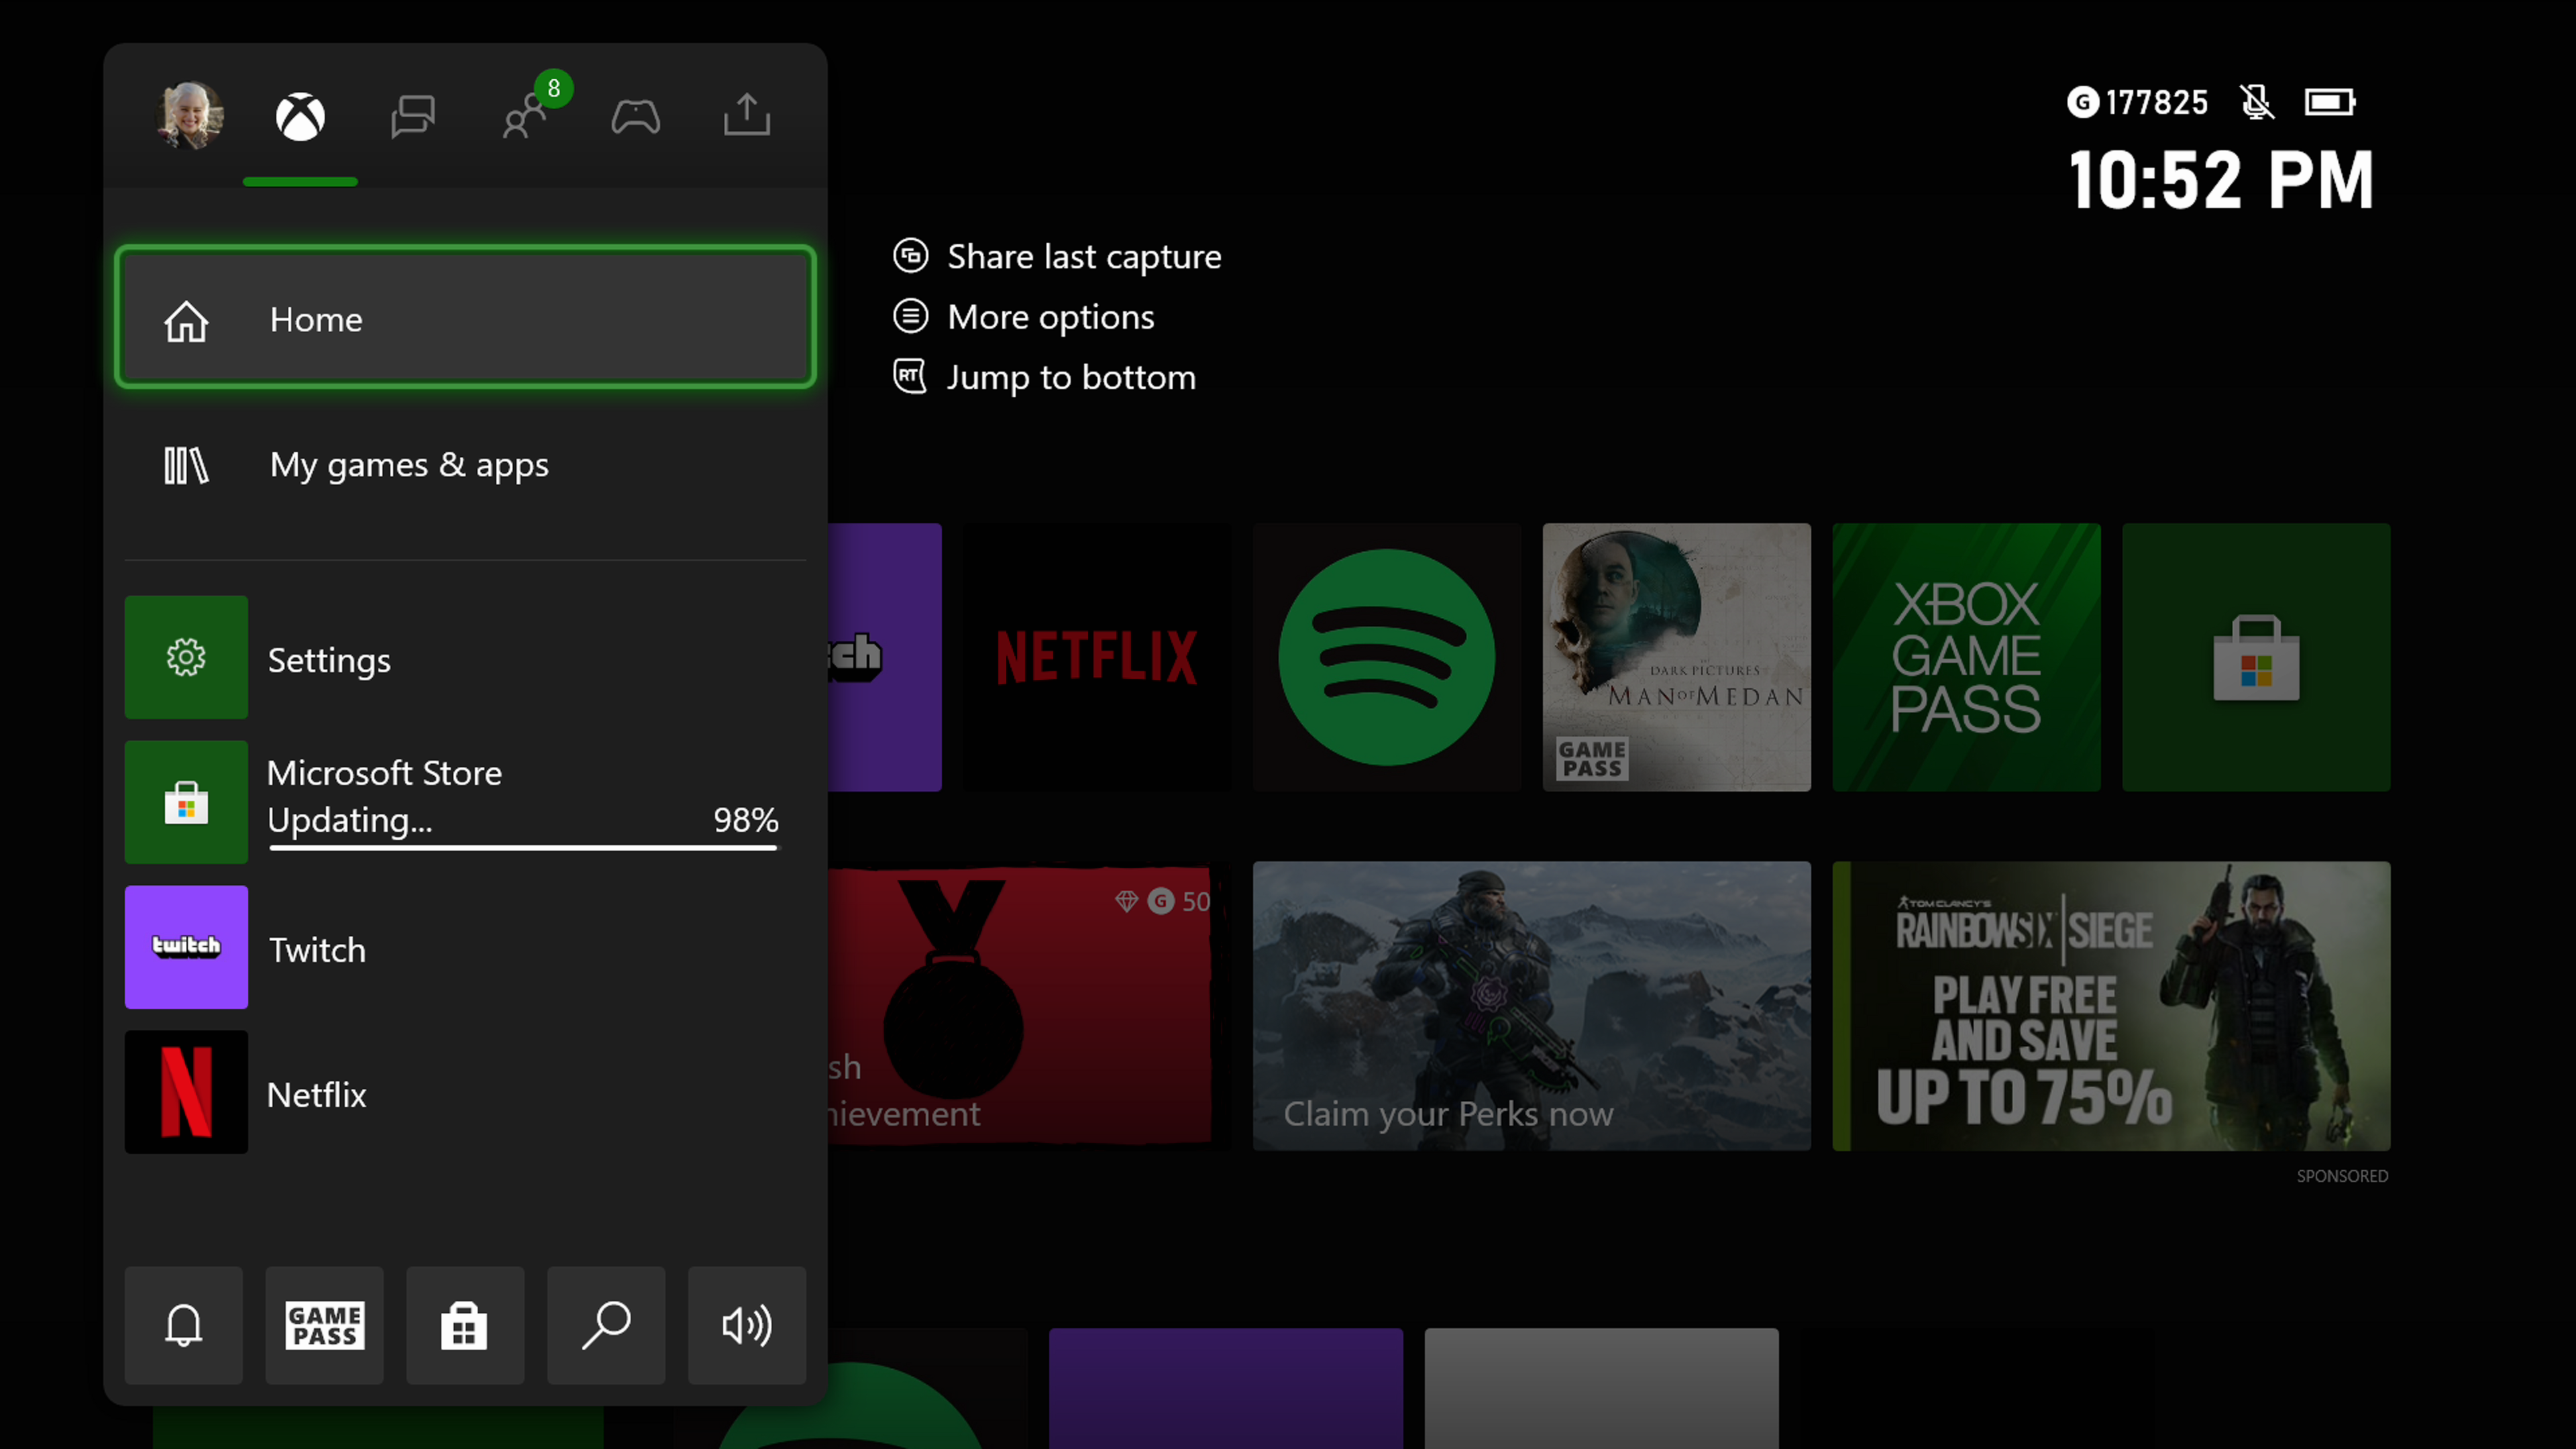The height and width of the screenshot is (1449, 2576).
Task: Open Microsoft Store dashboard tile
Action: point(2257,657)
